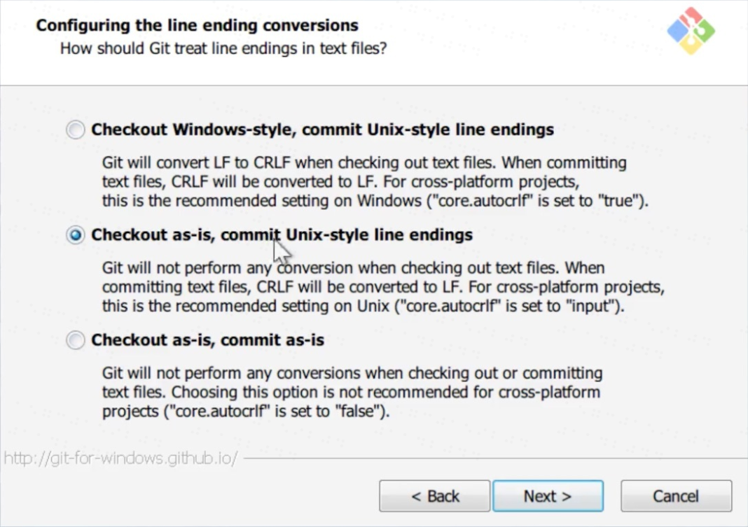Screen dimensions: 748x527
Task: Click the "Checkout as-is, commit as-is" label text
Action: tap(207, 341)
